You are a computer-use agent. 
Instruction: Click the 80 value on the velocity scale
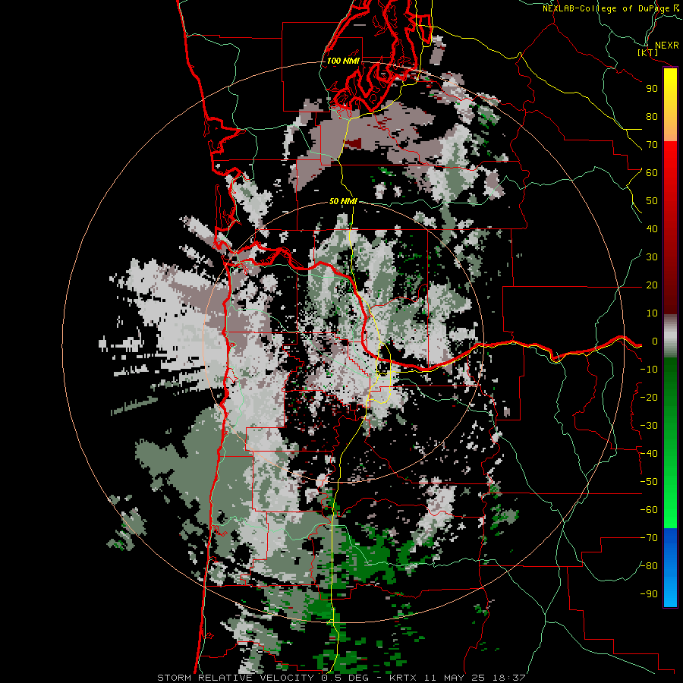pyautogui.click(x=652, y=117)
